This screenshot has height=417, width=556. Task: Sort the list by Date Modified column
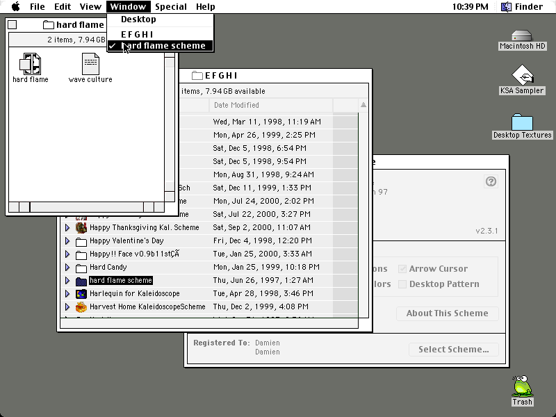pos(271,106)
